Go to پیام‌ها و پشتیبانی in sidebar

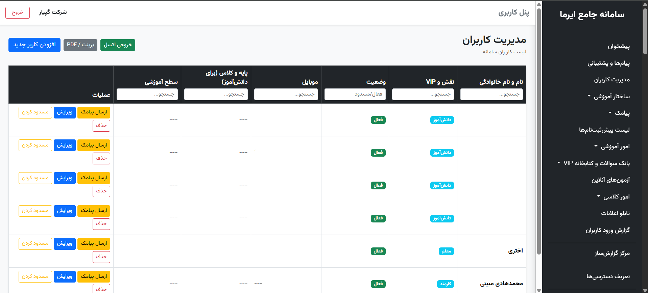click(x=608, y=63)
